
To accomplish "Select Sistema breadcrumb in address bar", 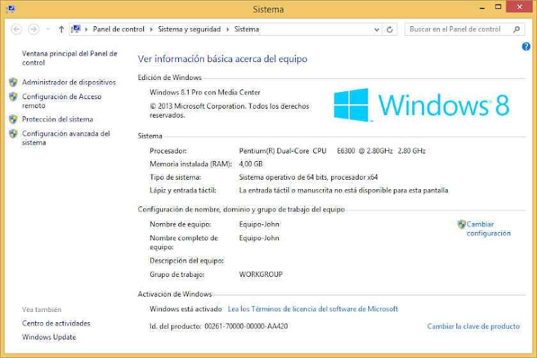I will point(247,29).
